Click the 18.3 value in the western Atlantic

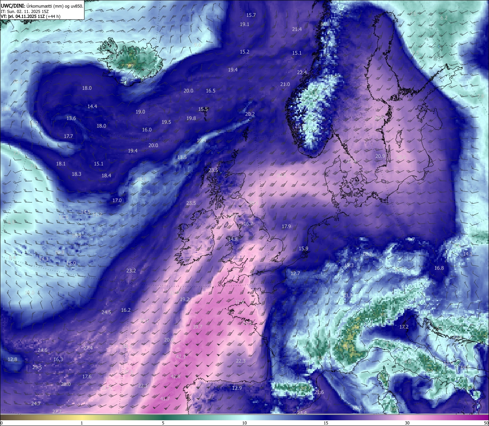76,174
